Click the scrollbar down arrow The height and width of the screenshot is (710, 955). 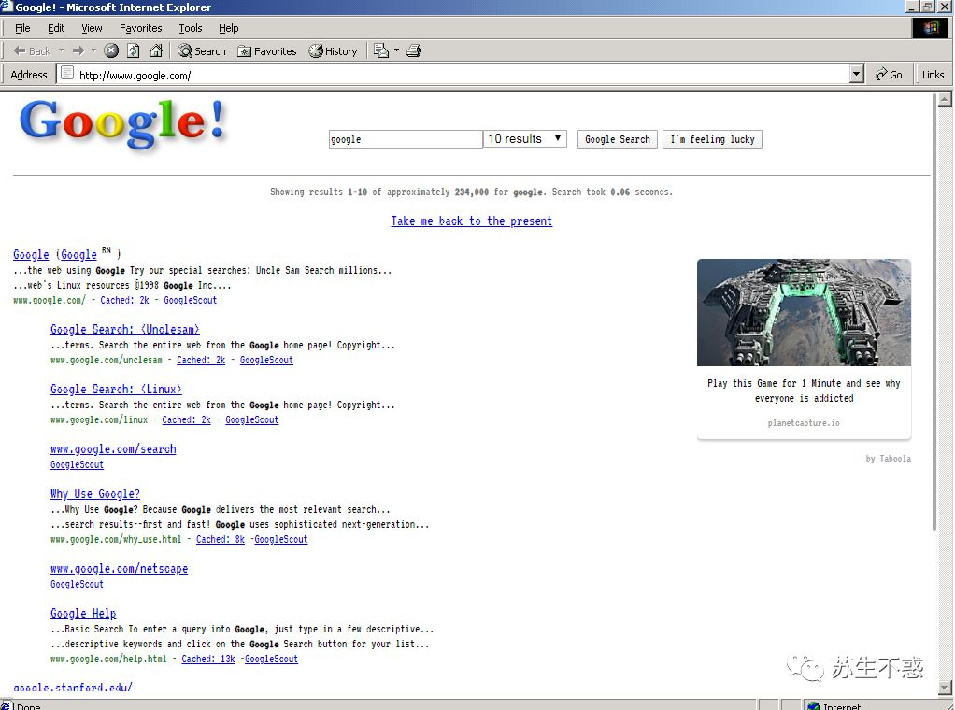(945, 689)
